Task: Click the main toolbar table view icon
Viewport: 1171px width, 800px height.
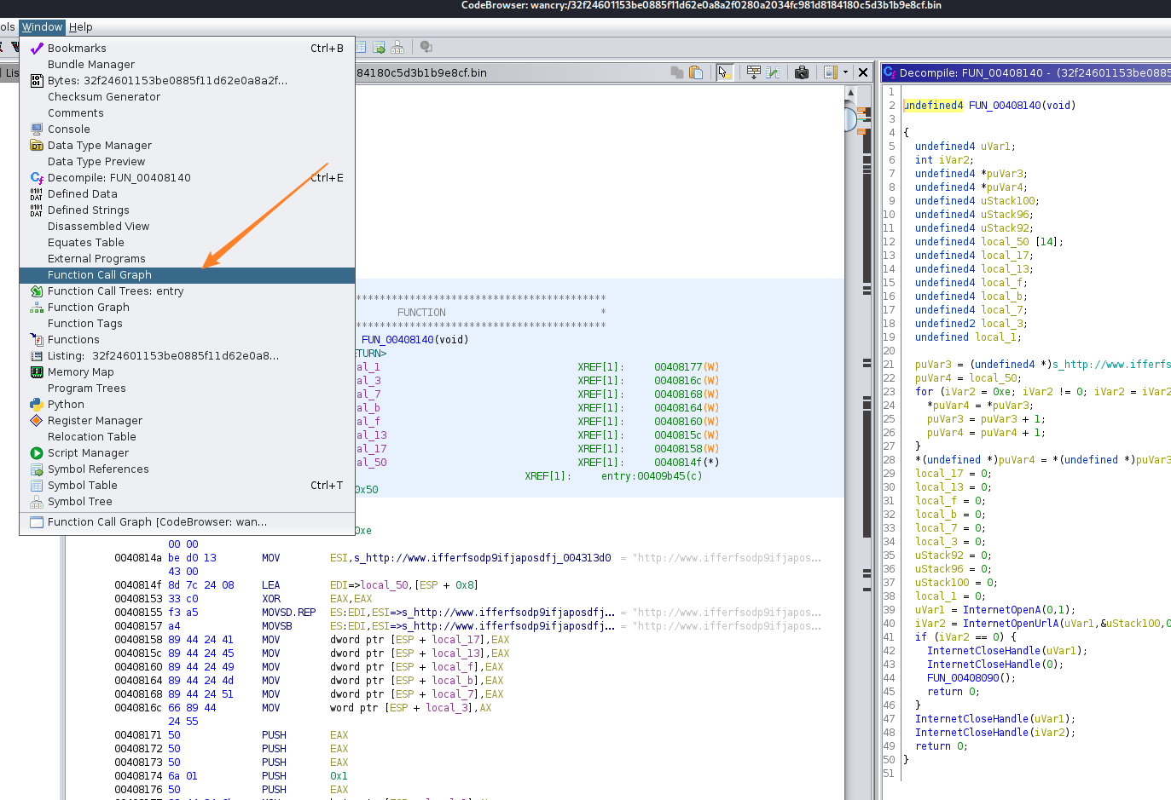Action: [362, 48]
